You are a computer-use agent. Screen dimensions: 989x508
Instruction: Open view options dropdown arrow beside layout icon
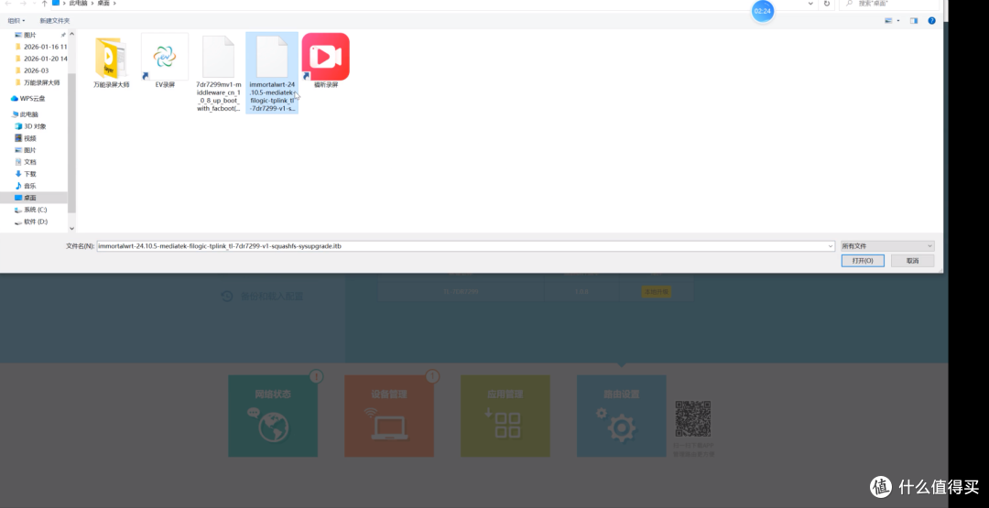click(897, 21)
